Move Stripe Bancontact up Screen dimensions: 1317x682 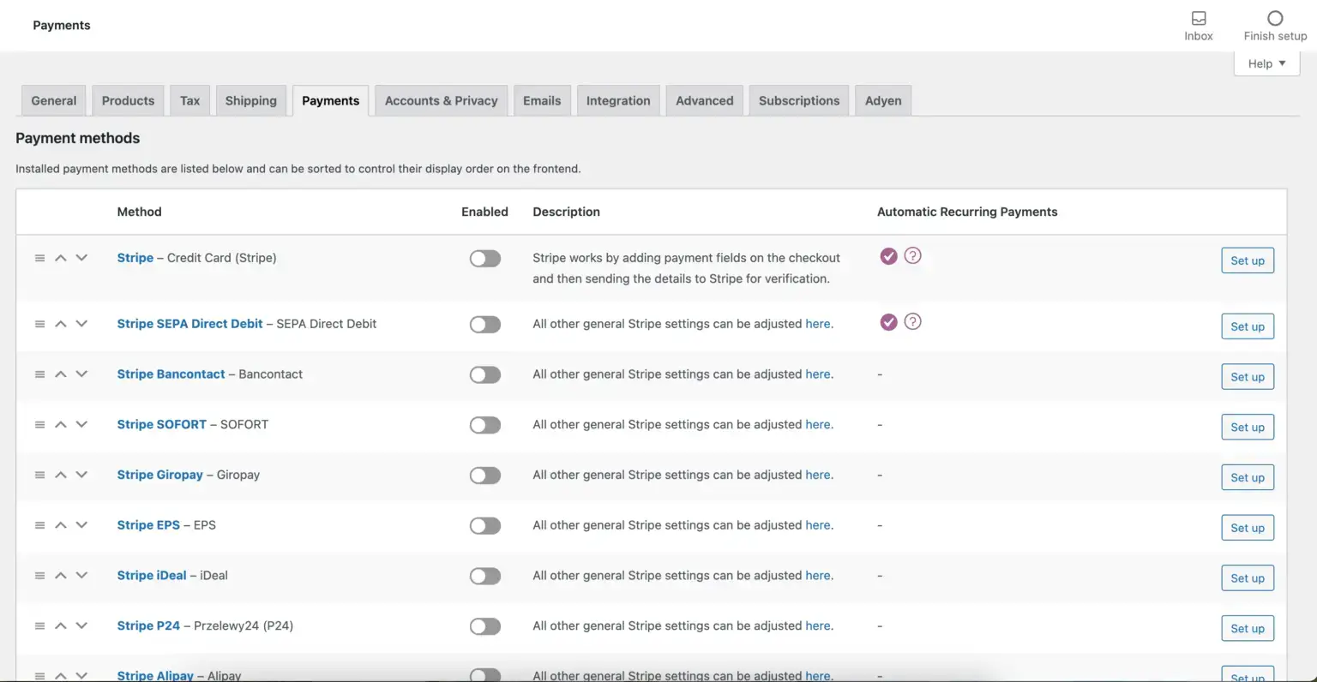[61, 374]
